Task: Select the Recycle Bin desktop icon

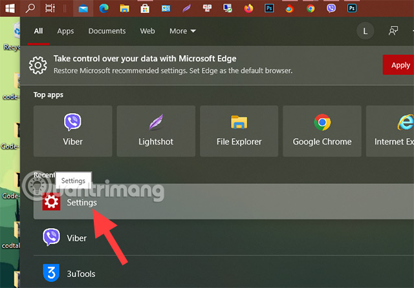Action: coord(13,37)
